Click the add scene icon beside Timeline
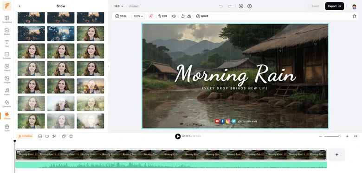The image size is (362, 173). click(40, 136)
